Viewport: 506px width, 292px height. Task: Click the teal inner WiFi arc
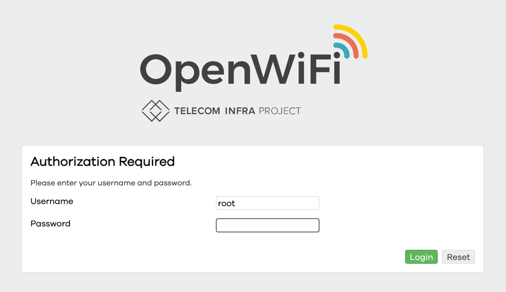coord(344,50)
